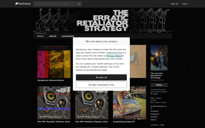This screenshot has height=128, width=205.
Task: Open the erraticretaliator.com website link
Action: [158, 107]
